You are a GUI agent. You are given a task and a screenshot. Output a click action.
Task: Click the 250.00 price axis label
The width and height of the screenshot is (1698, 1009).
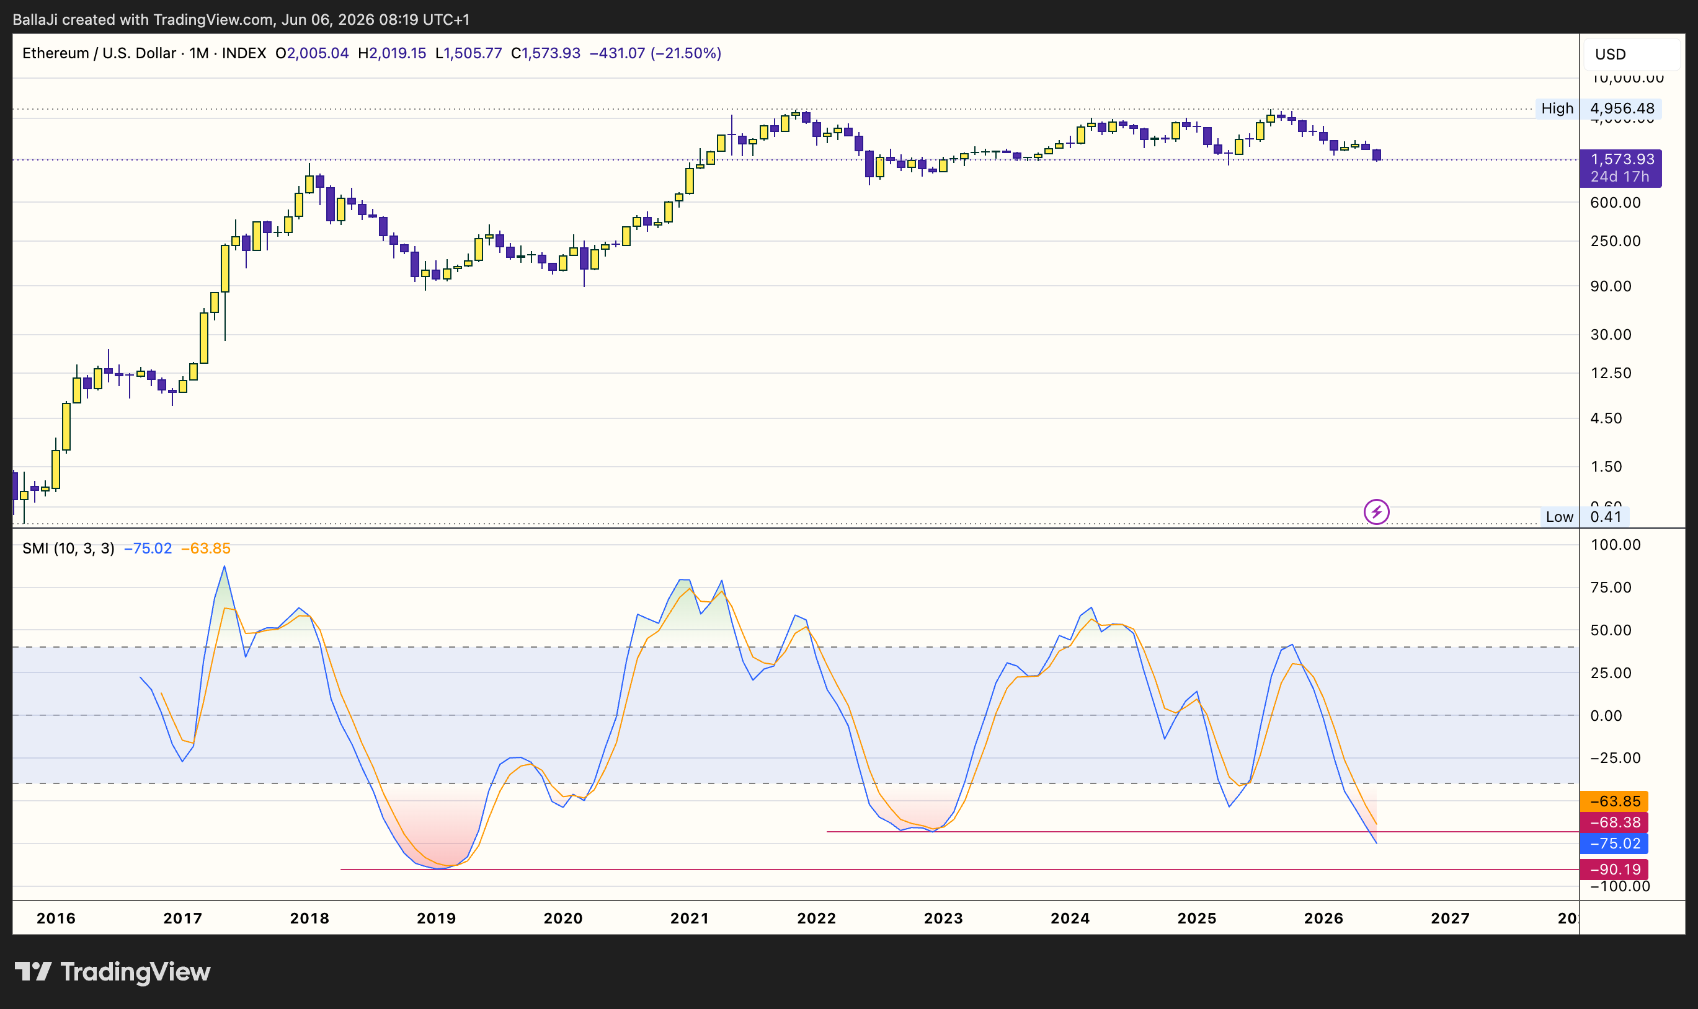(x=1616, y=240)
